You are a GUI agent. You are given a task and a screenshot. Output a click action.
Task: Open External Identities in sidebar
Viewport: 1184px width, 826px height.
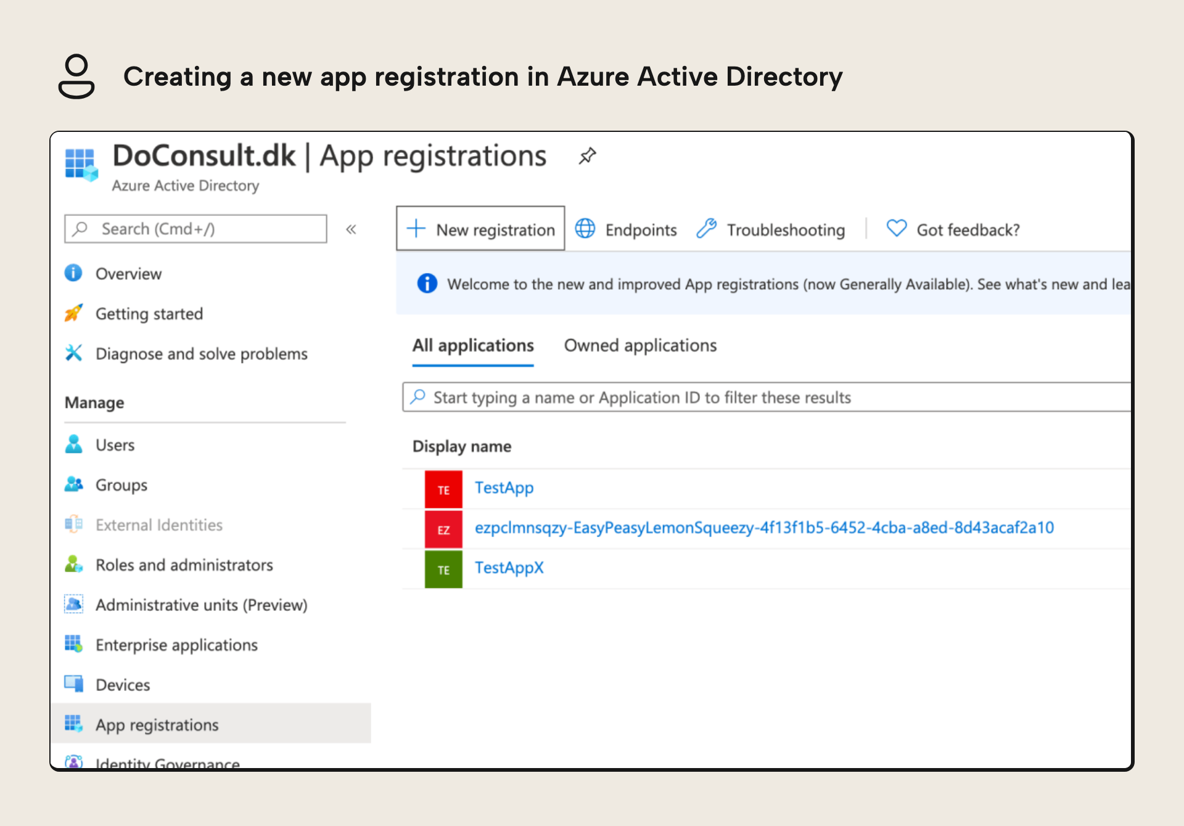coord(159,525)
